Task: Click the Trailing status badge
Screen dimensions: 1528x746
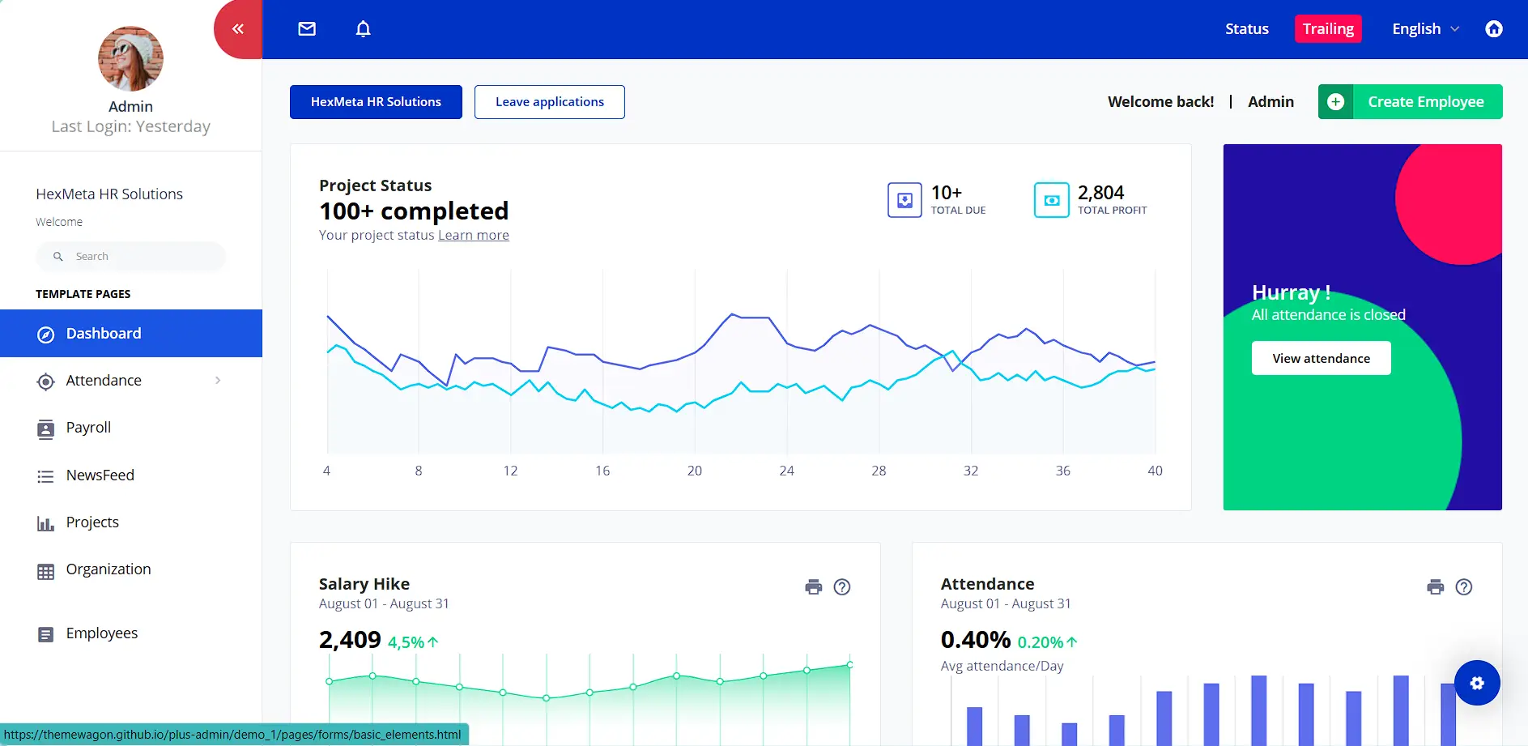Action: click(1327, 29)
